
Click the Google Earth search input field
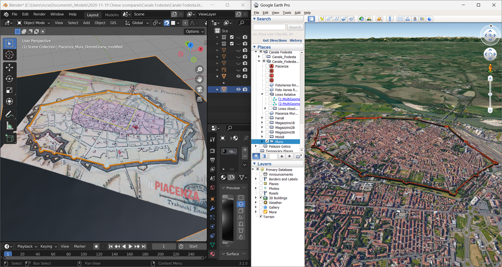(x=269, y=27)
